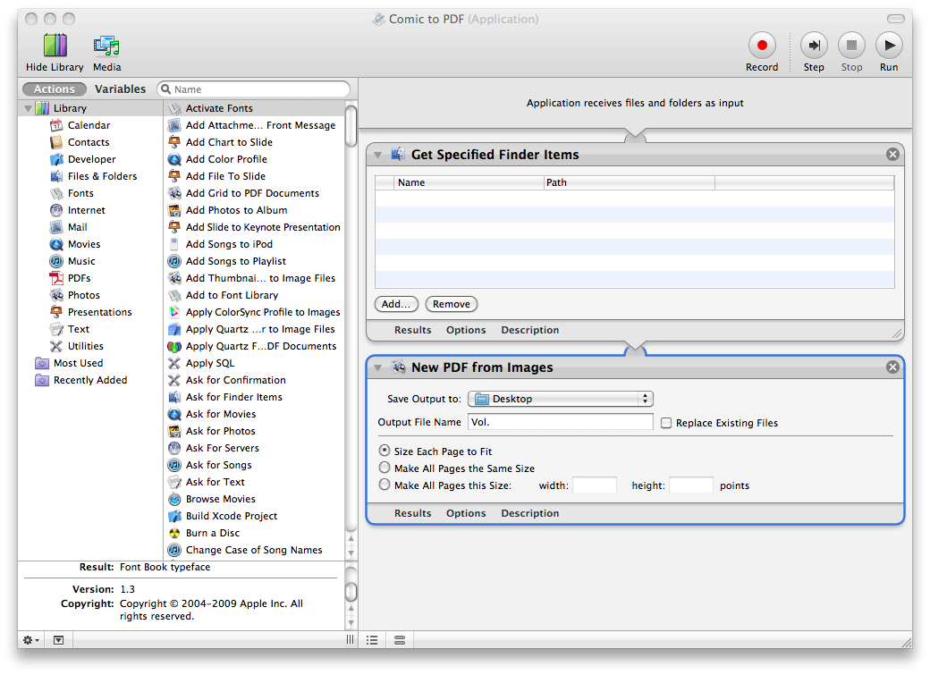Switch to the Actions tab
930x675 pixels.
[54, 89]
